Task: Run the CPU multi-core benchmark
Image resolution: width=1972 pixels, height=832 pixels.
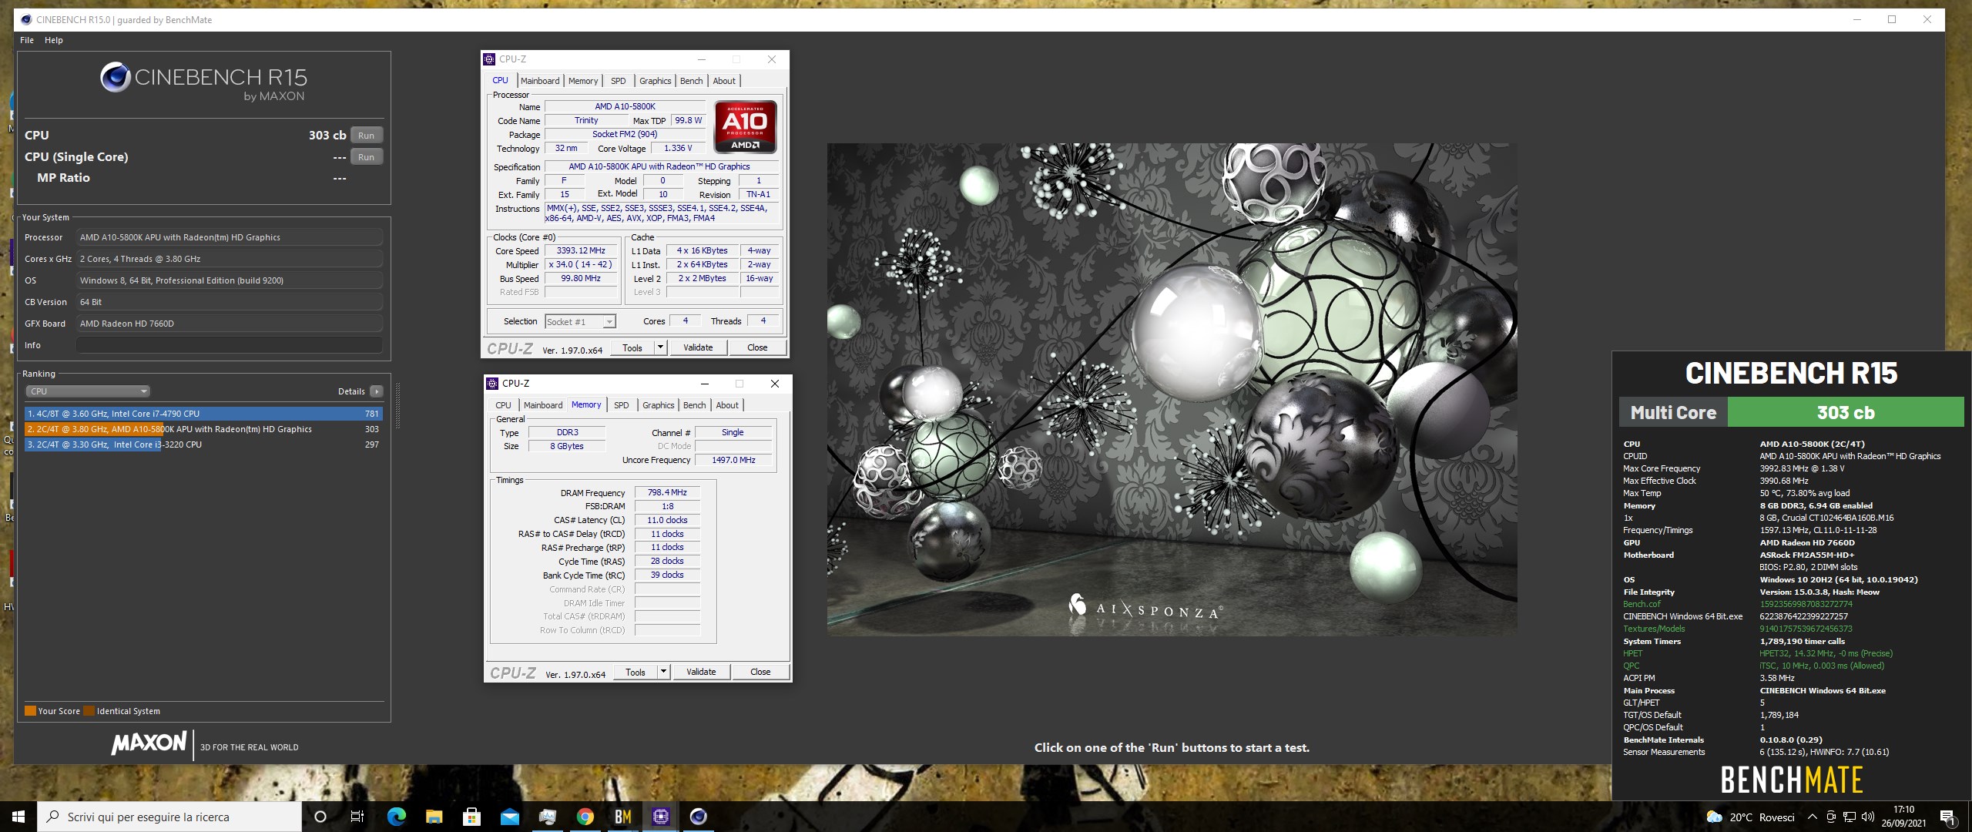Action: [367, 135]
